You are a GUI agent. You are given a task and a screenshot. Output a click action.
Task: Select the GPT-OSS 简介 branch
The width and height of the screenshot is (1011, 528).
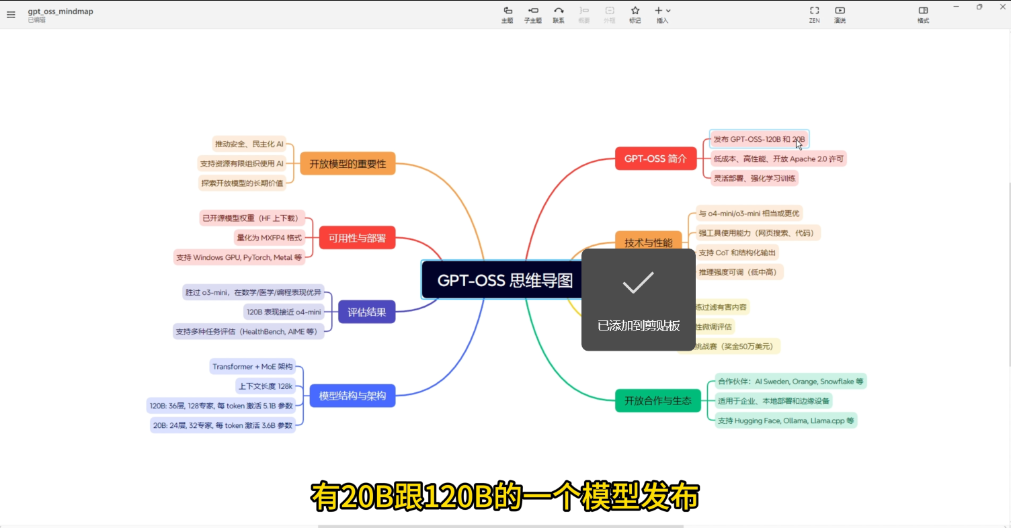click(655, 159)
